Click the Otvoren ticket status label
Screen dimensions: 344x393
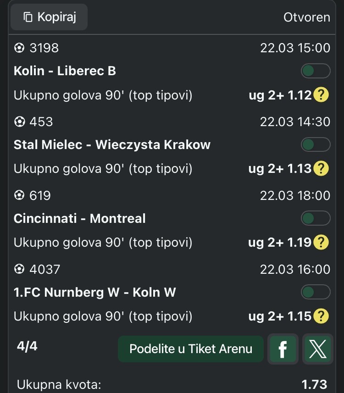[x=307, y=17]
